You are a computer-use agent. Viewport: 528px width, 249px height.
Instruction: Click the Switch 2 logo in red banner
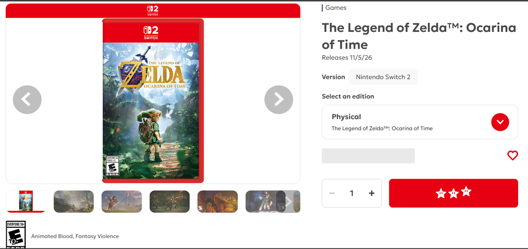[x=153, y=11]
